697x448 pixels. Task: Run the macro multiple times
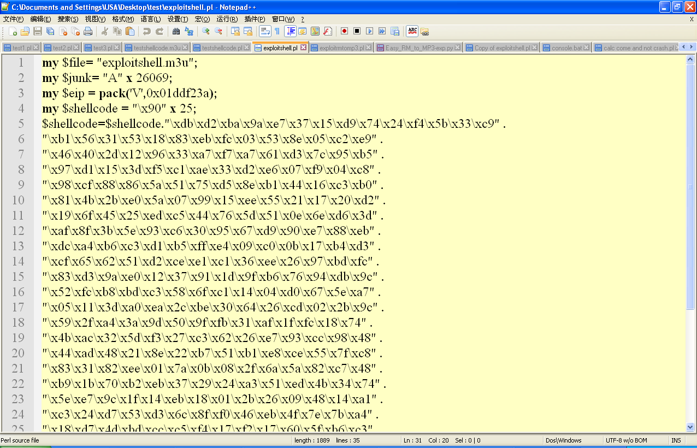coord(382,31)
